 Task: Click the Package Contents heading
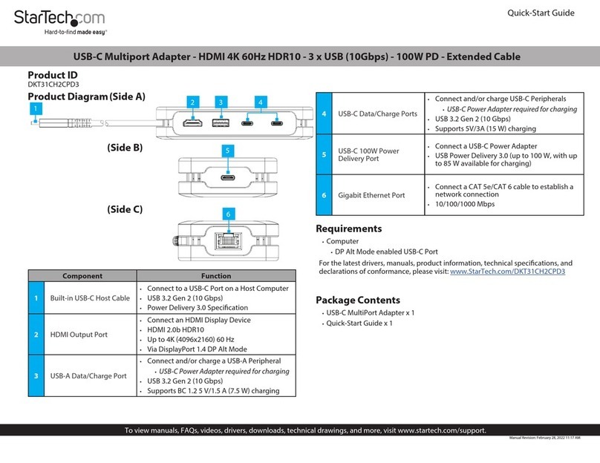(358, 300)
